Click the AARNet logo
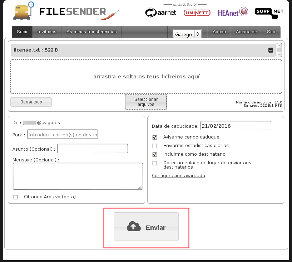This screenshot has width=292, height=262. point(160,13)
